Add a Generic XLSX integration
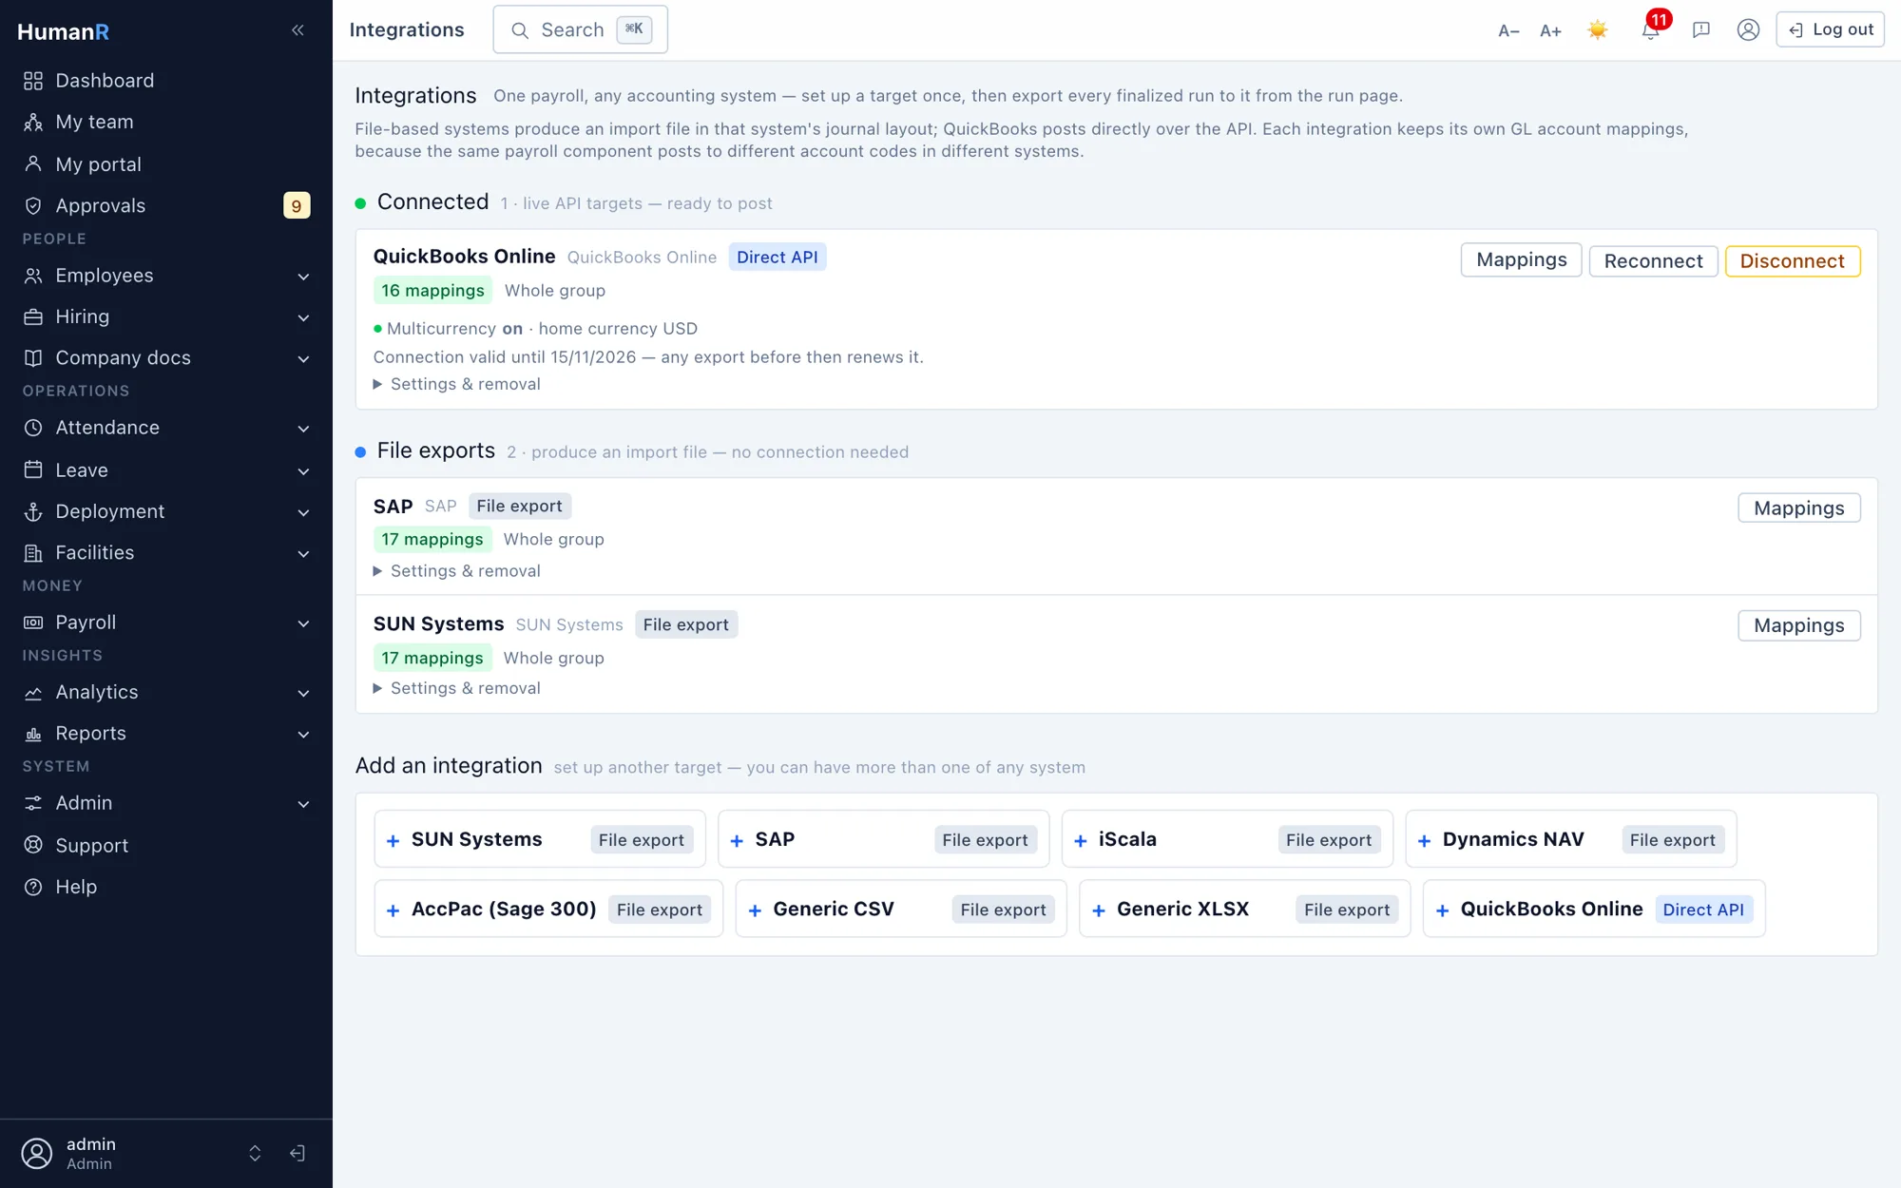Image resolution: width=1901 pixels, height=1188 pixels. pyautogui.click(x=1244, y=909)
